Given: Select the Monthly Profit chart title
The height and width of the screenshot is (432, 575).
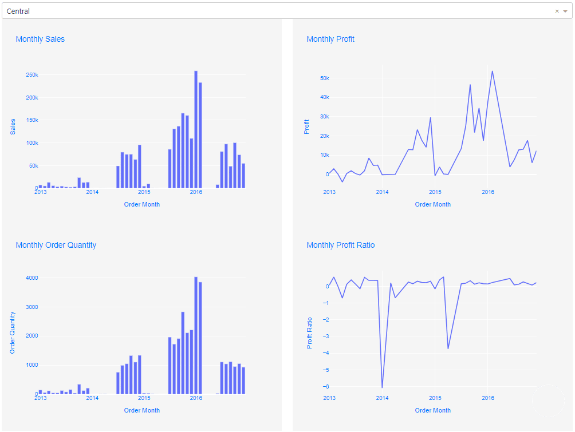Looking at the screenshot, I should click(x=330, y=39).
